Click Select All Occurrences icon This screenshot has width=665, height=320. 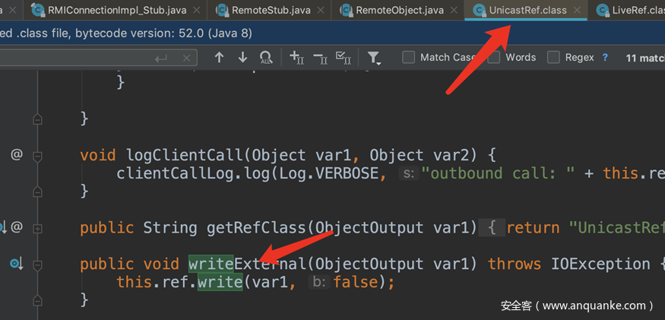pyautogui.click(x=343, y=58)
